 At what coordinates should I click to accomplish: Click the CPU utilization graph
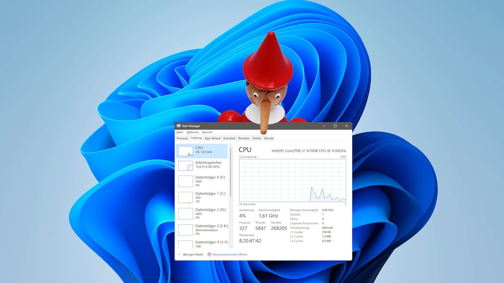[292, 180]
